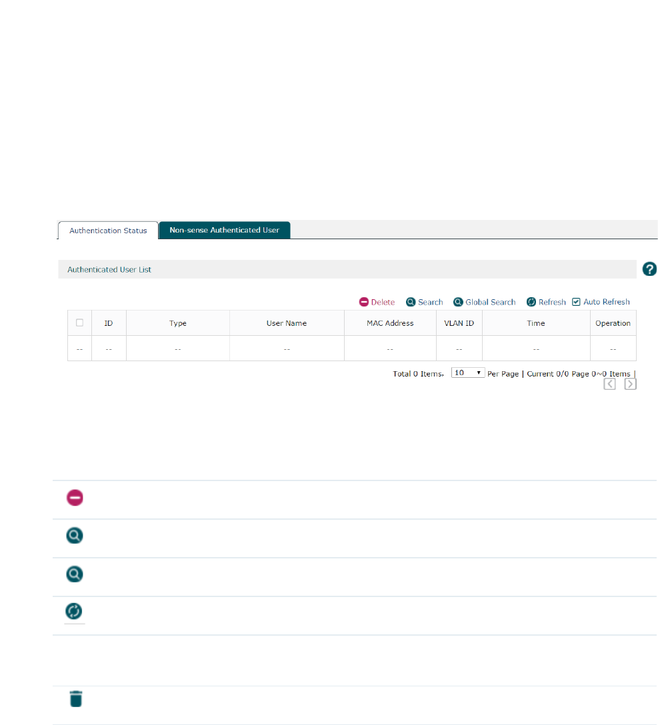Open the Authentication Status tab
658x725 pixels.
tap(108, 231)
